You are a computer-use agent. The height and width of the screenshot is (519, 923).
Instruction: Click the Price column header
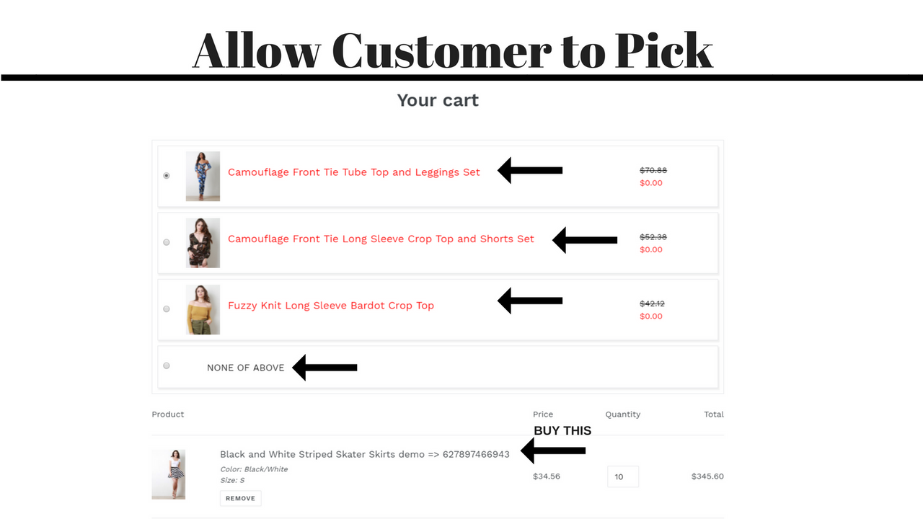pos(543,414)
